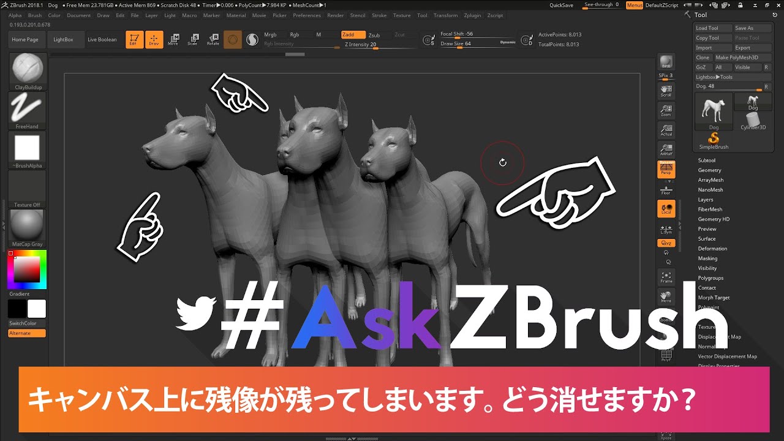Screen dimensions: 784x441
Task: Open LightBox browser
Action: (63, 40)
